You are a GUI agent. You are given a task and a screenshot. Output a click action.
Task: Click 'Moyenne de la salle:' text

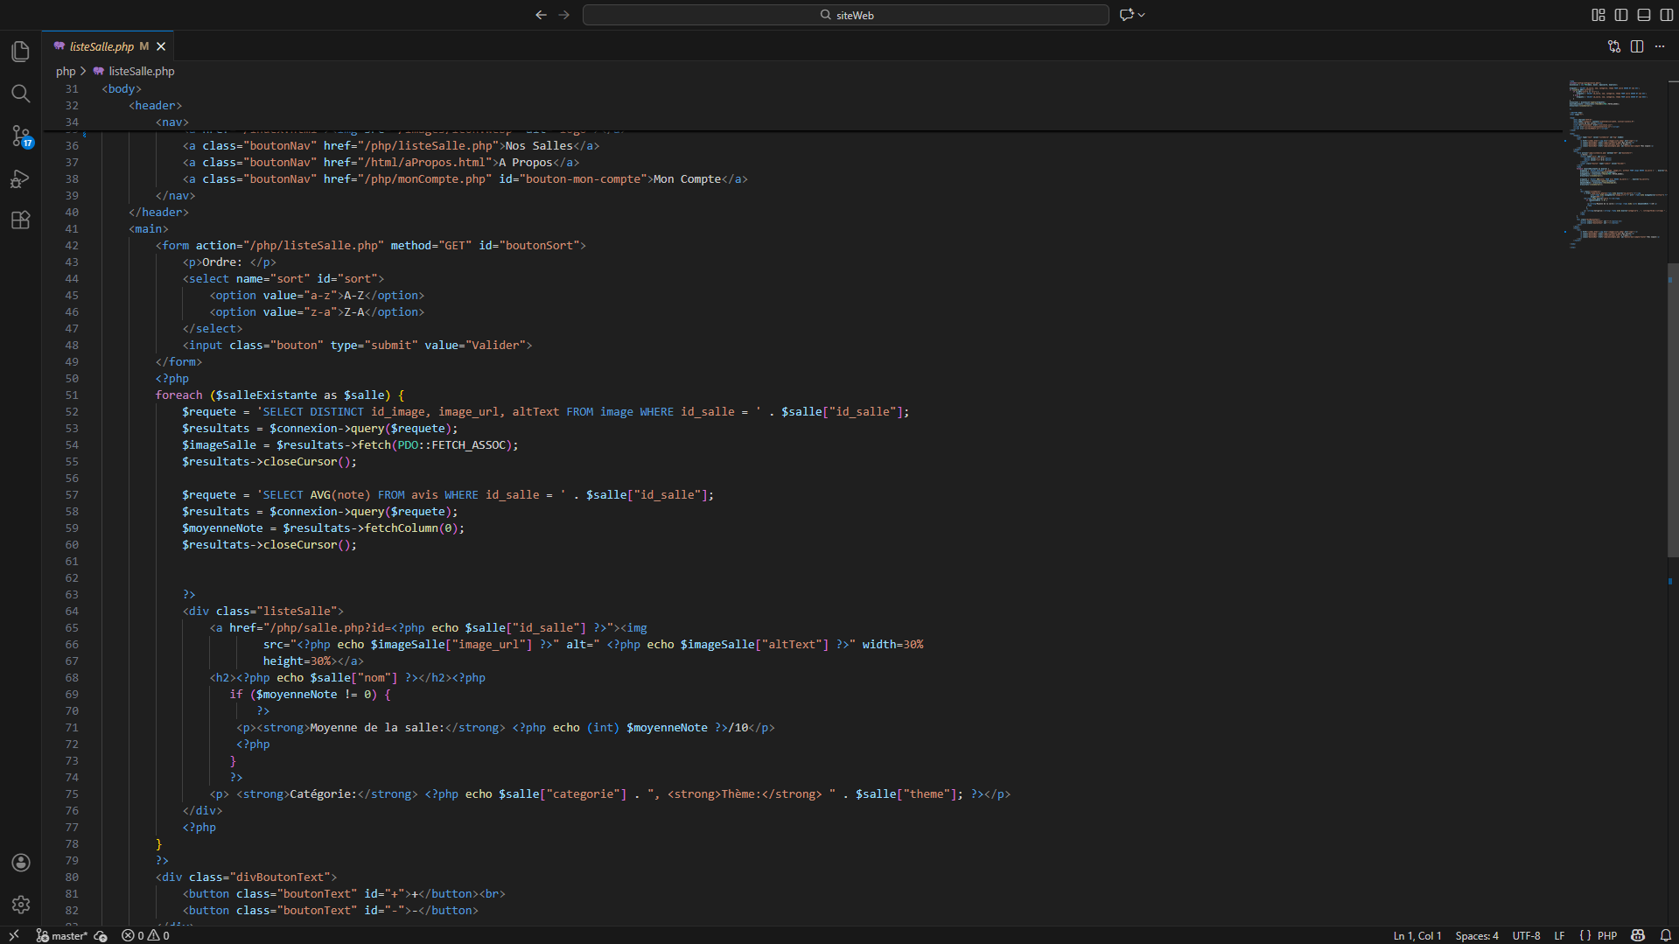tap(377, 728)
